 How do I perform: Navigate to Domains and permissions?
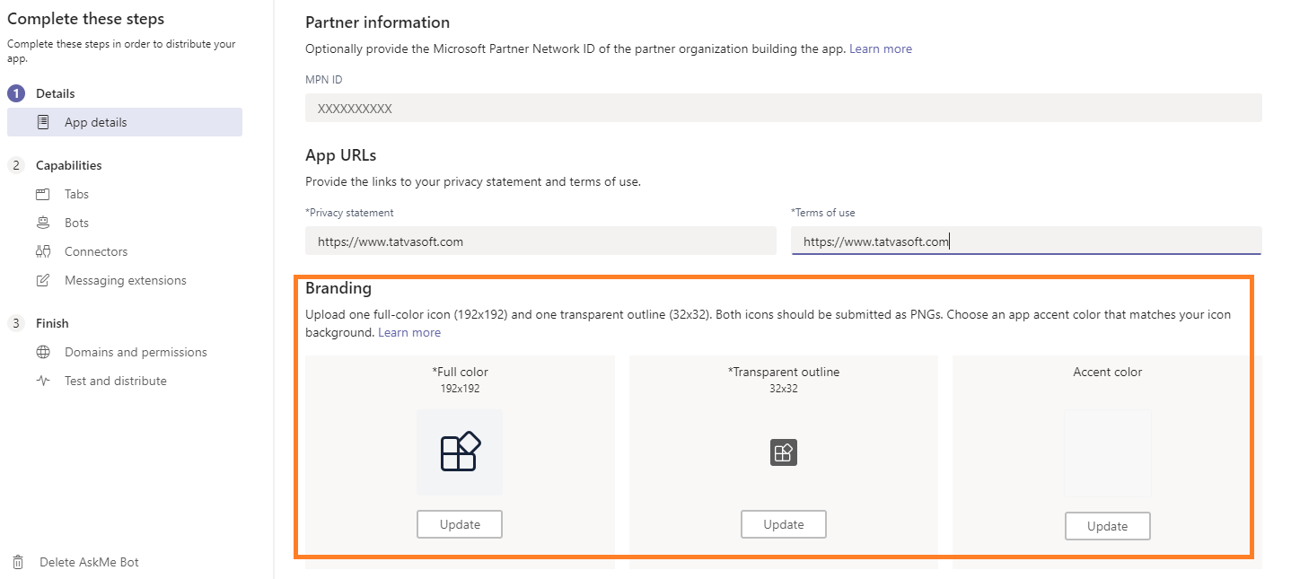coord(136,352)
